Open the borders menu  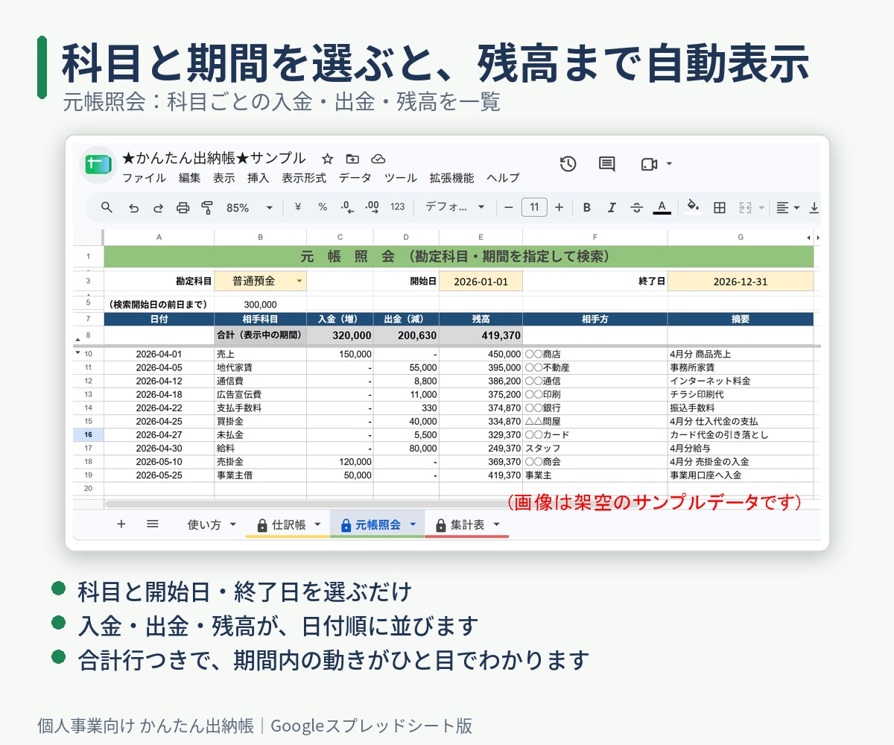pos(720,208)
